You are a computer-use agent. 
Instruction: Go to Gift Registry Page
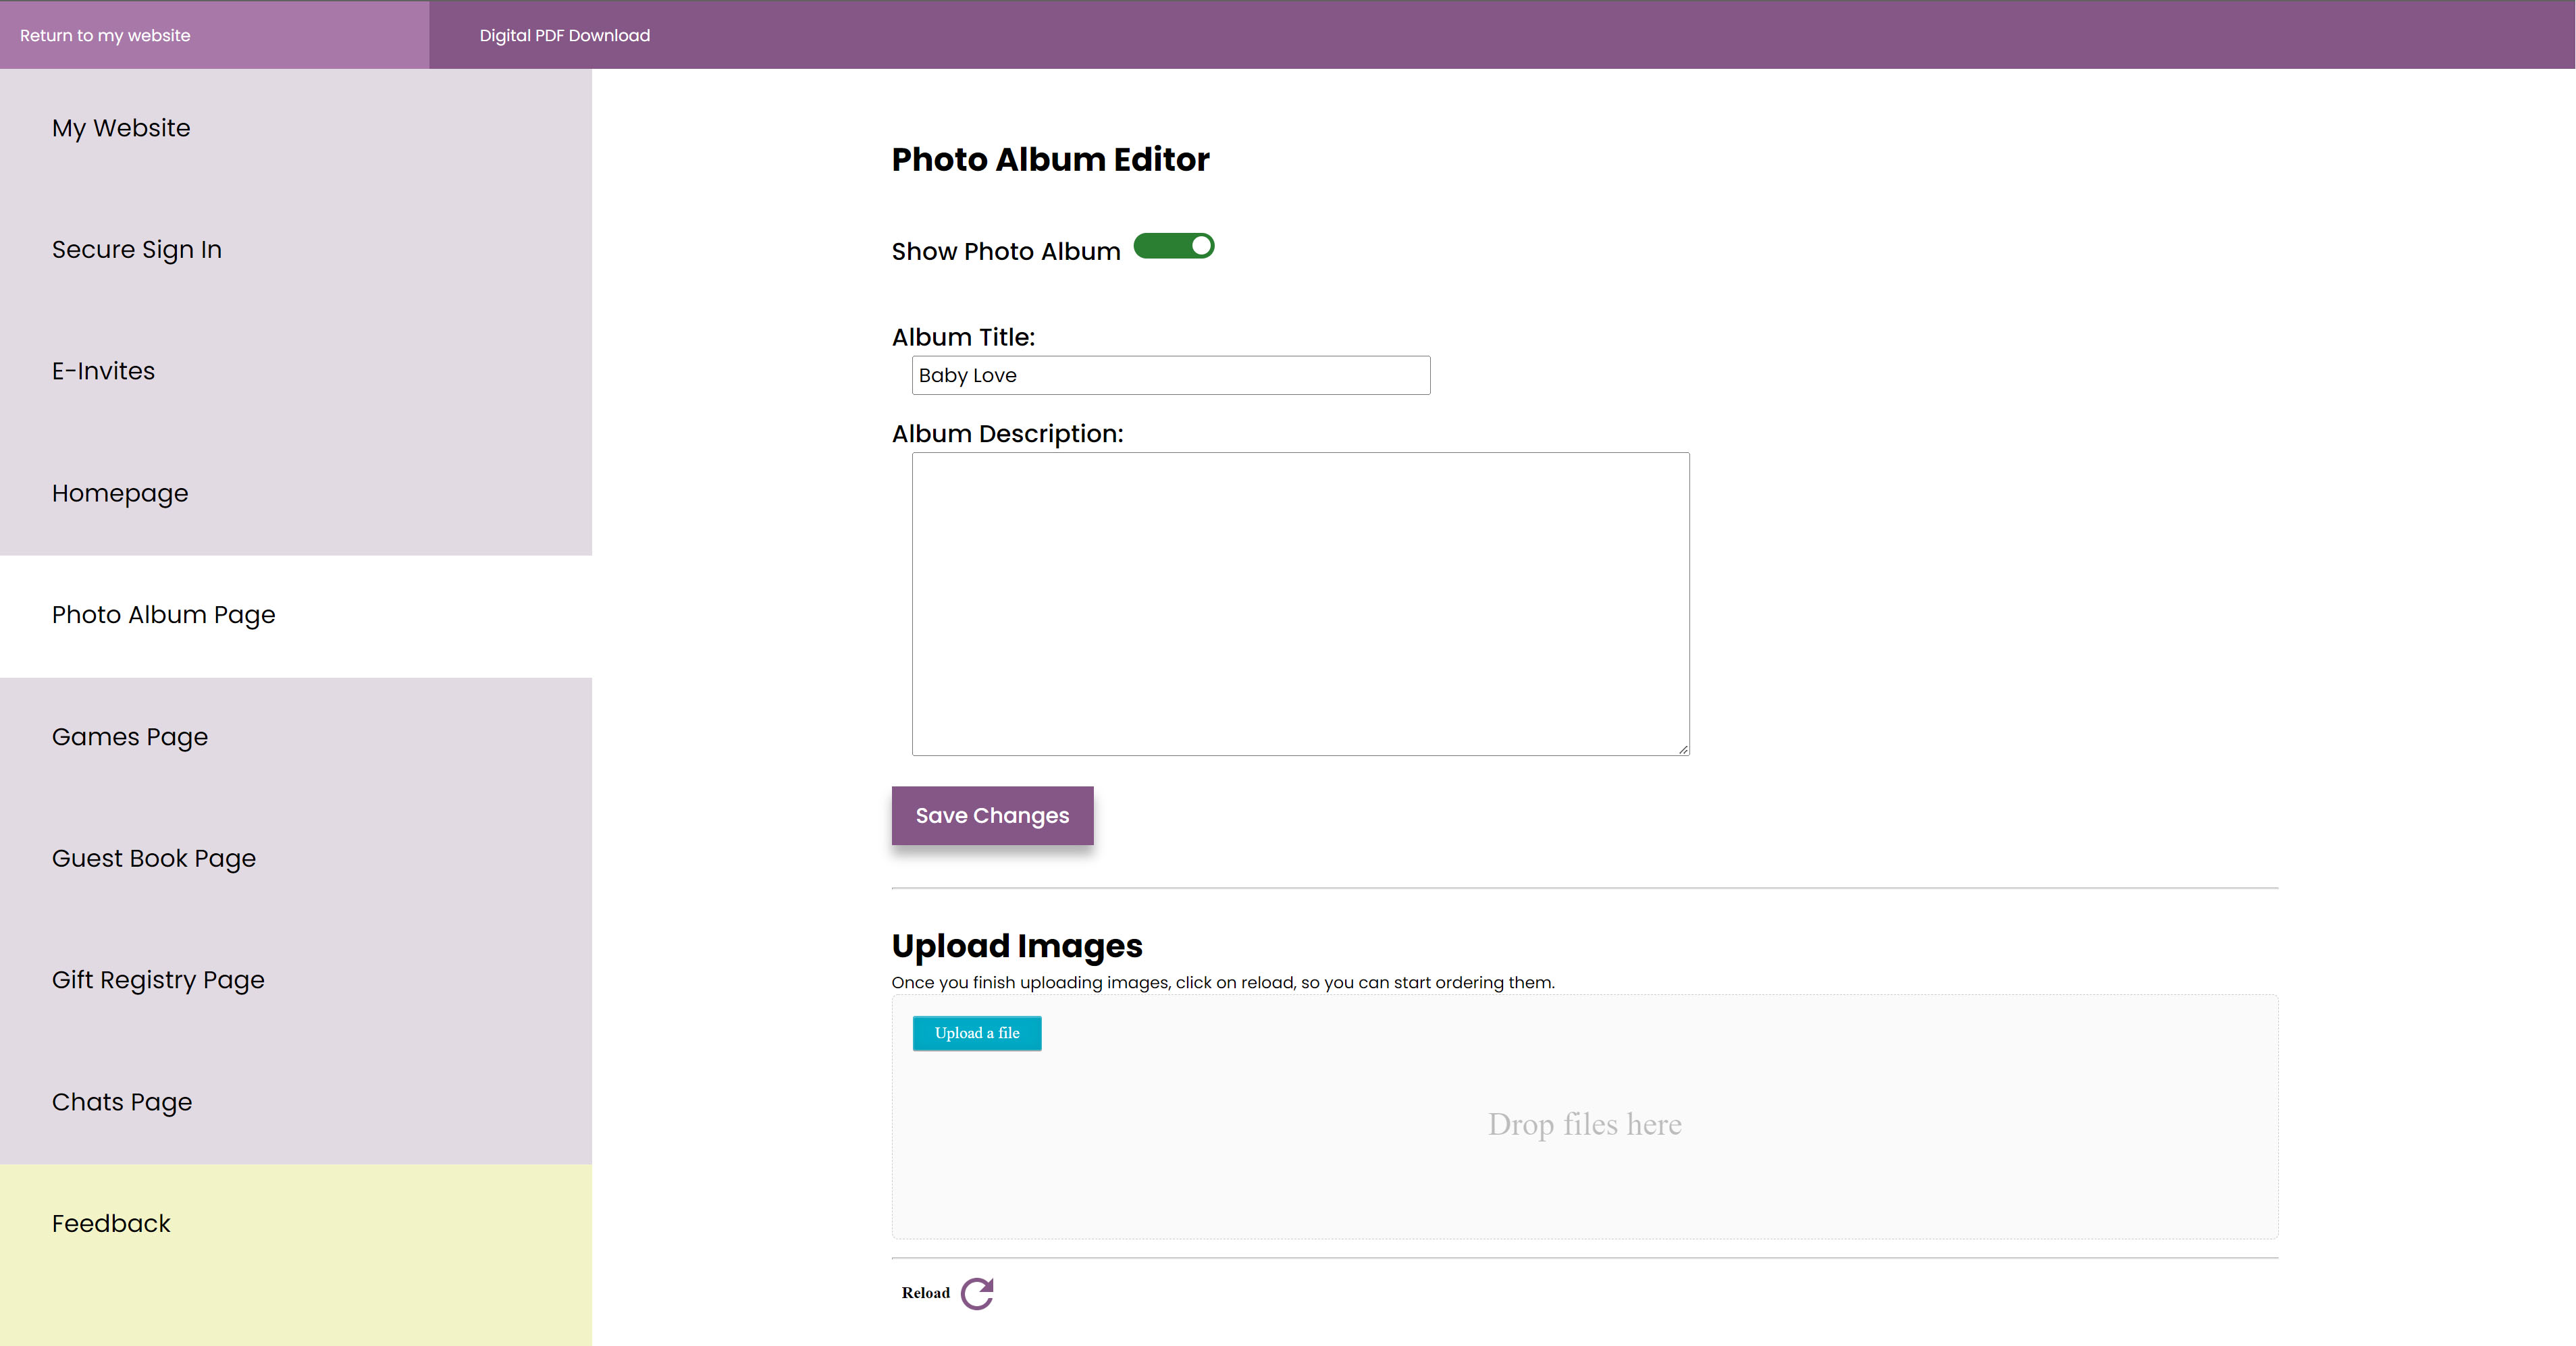[158, 980]
